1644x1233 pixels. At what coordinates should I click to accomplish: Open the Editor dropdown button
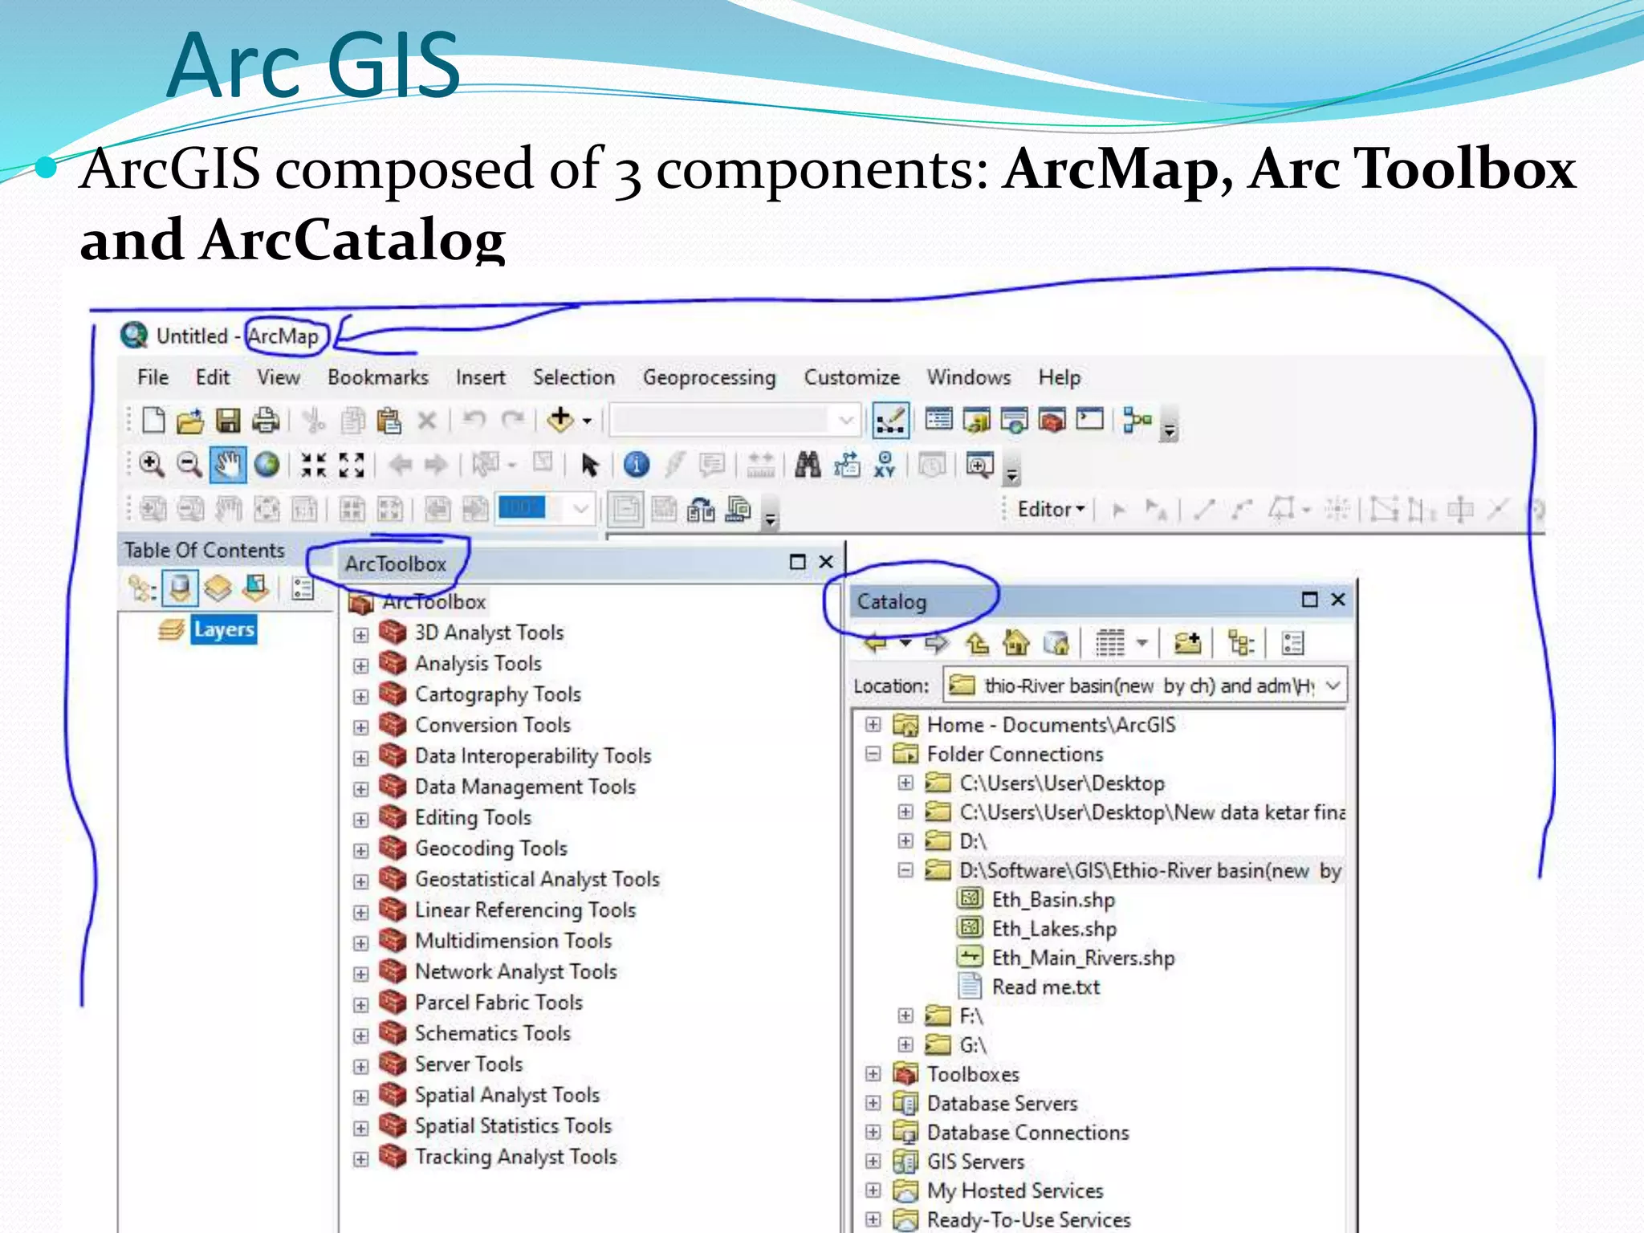click(x=1051, y=509)
